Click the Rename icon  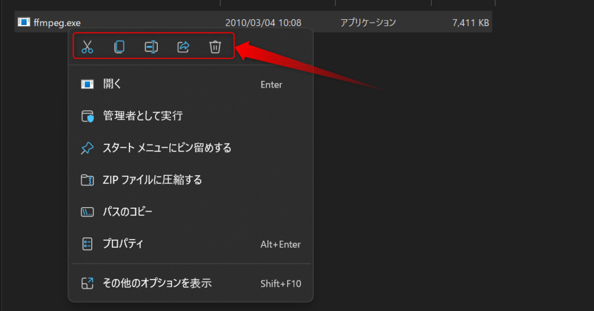151,47
